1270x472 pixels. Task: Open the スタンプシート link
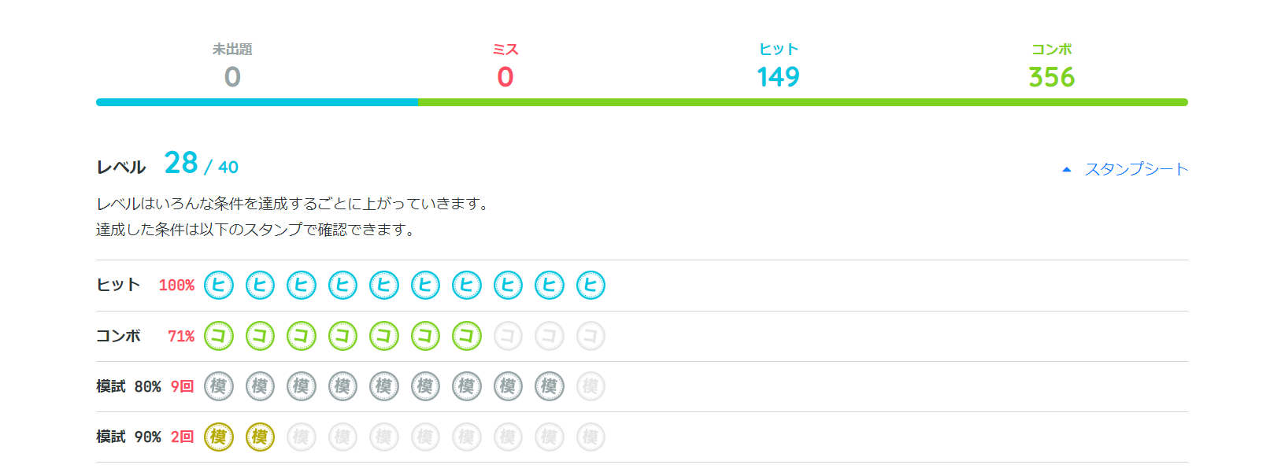1136,168
